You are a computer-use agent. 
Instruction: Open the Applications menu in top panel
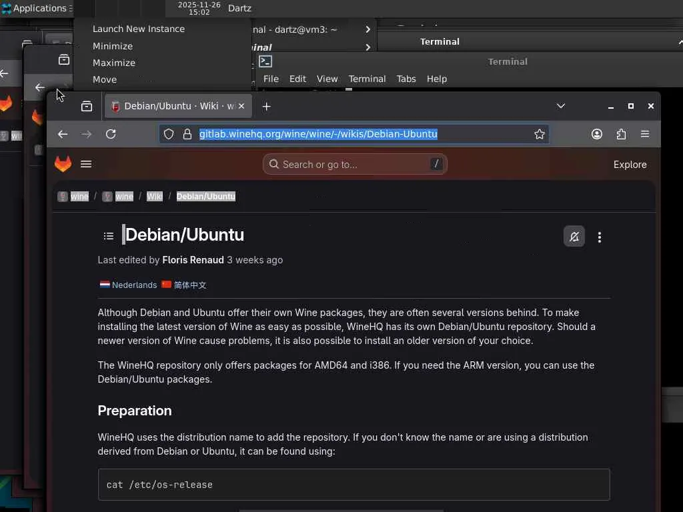tap(36, 8)
